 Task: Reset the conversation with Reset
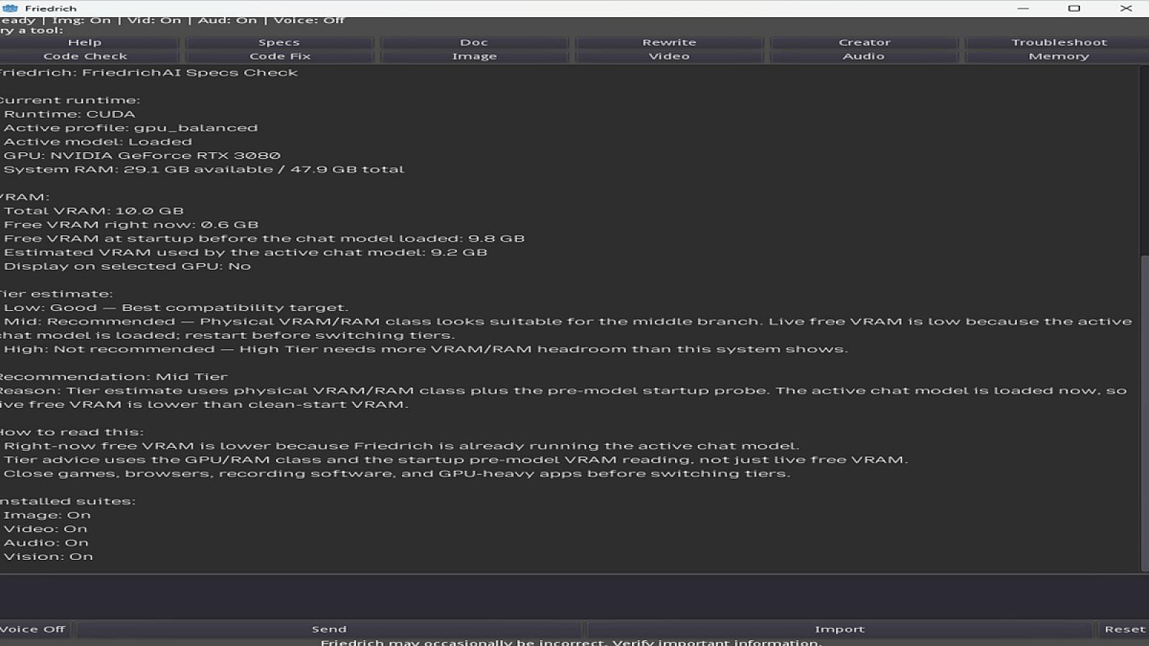pos(1124,629)
